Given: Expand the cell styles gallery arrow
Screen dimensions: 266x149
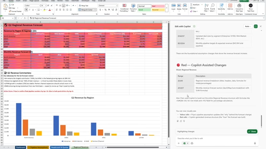Looking at the screenshot, I should (x=167, y=8).
